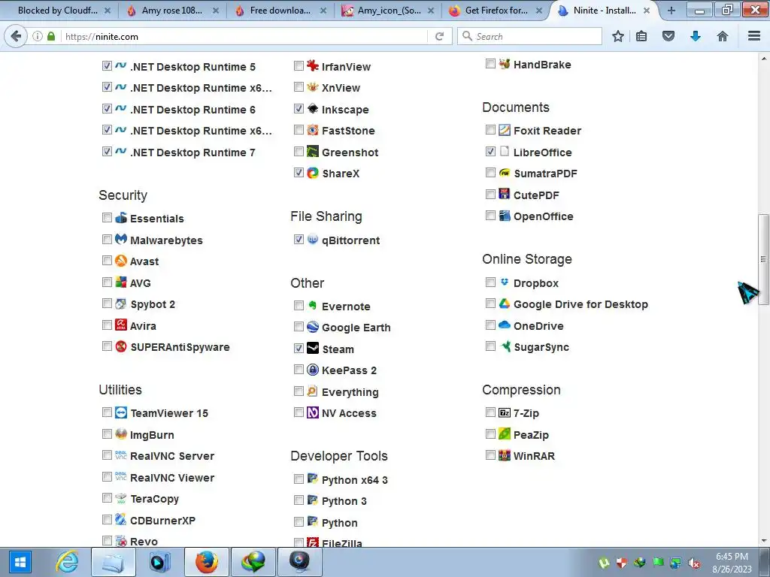
Task: Click the Foxit Reader icon
Action: (x=505, y=129)
